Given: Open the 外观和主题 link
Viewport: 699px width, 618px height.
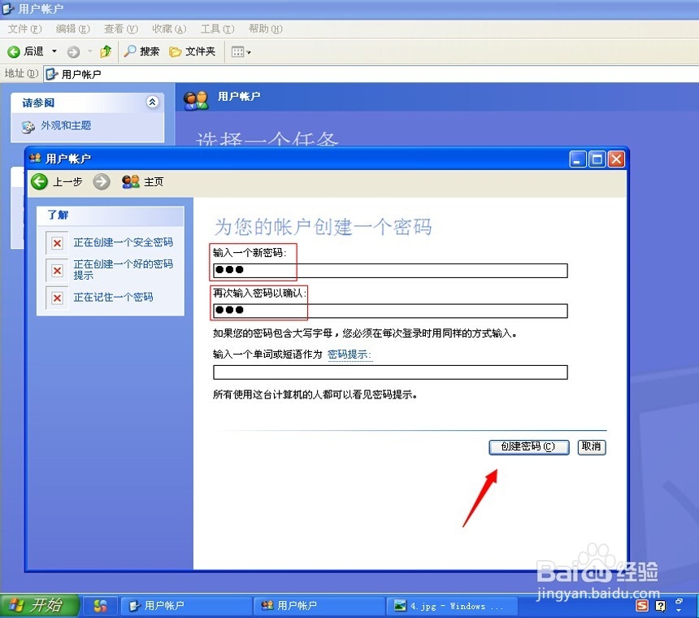Looking at the screenshot, I should [x=66, y=126].
